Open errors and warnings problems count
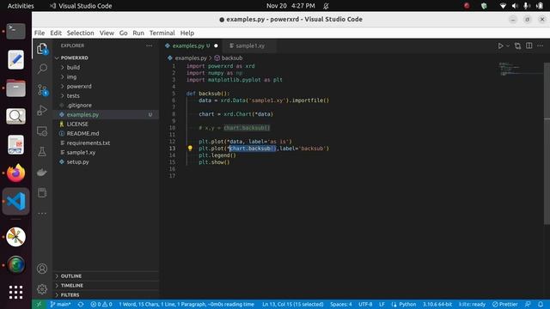The height and width of the screenshot is (309, 550). coord(101,304)
